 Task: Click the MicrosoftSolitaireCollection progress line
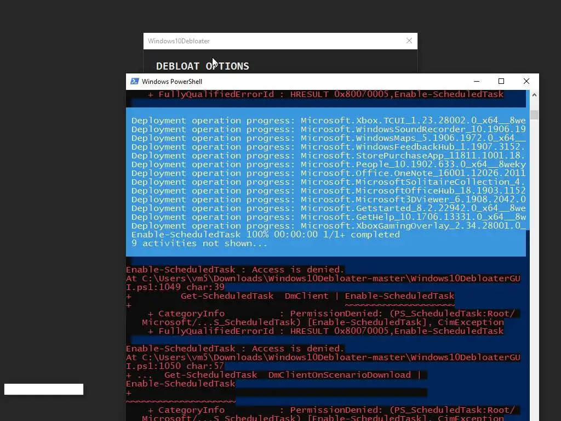click(329, 182)
